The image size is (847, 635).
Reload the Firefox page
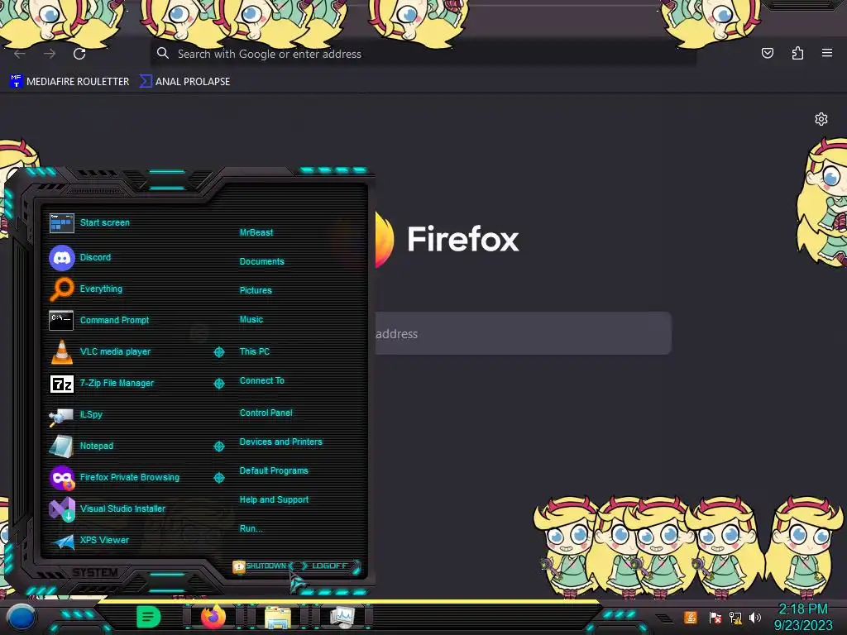click(x=79, y=54)
